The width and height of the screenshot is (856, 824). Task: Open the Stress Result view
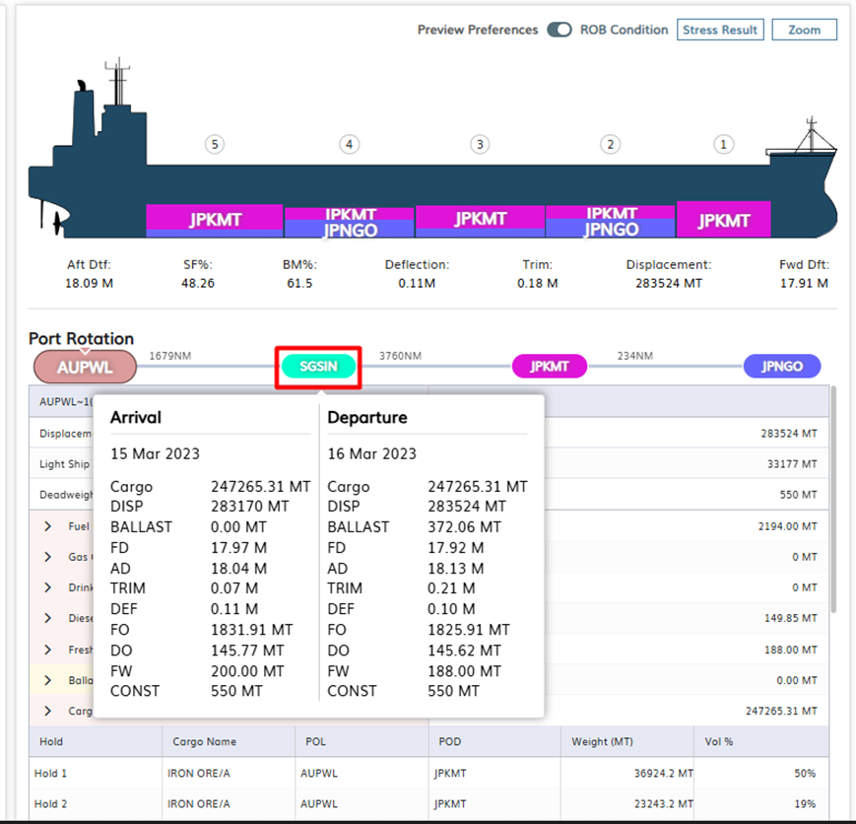(720, 30)
